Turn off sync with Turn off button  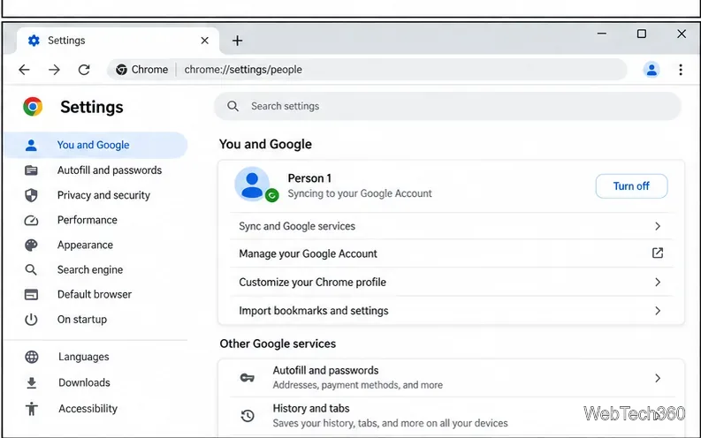631,186
